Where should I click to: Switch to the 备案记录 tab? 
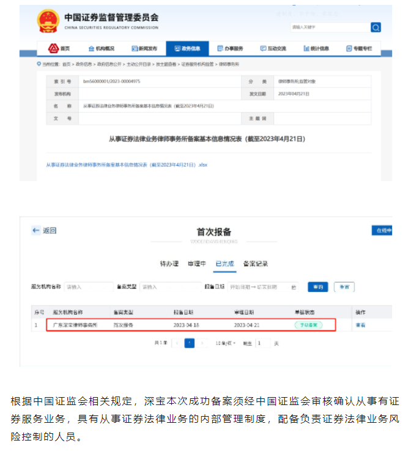[x=256, y=264]
